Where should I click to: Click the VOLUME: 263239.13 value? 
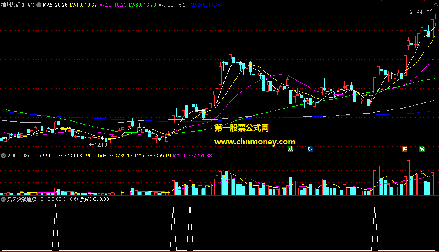(109, 155)
